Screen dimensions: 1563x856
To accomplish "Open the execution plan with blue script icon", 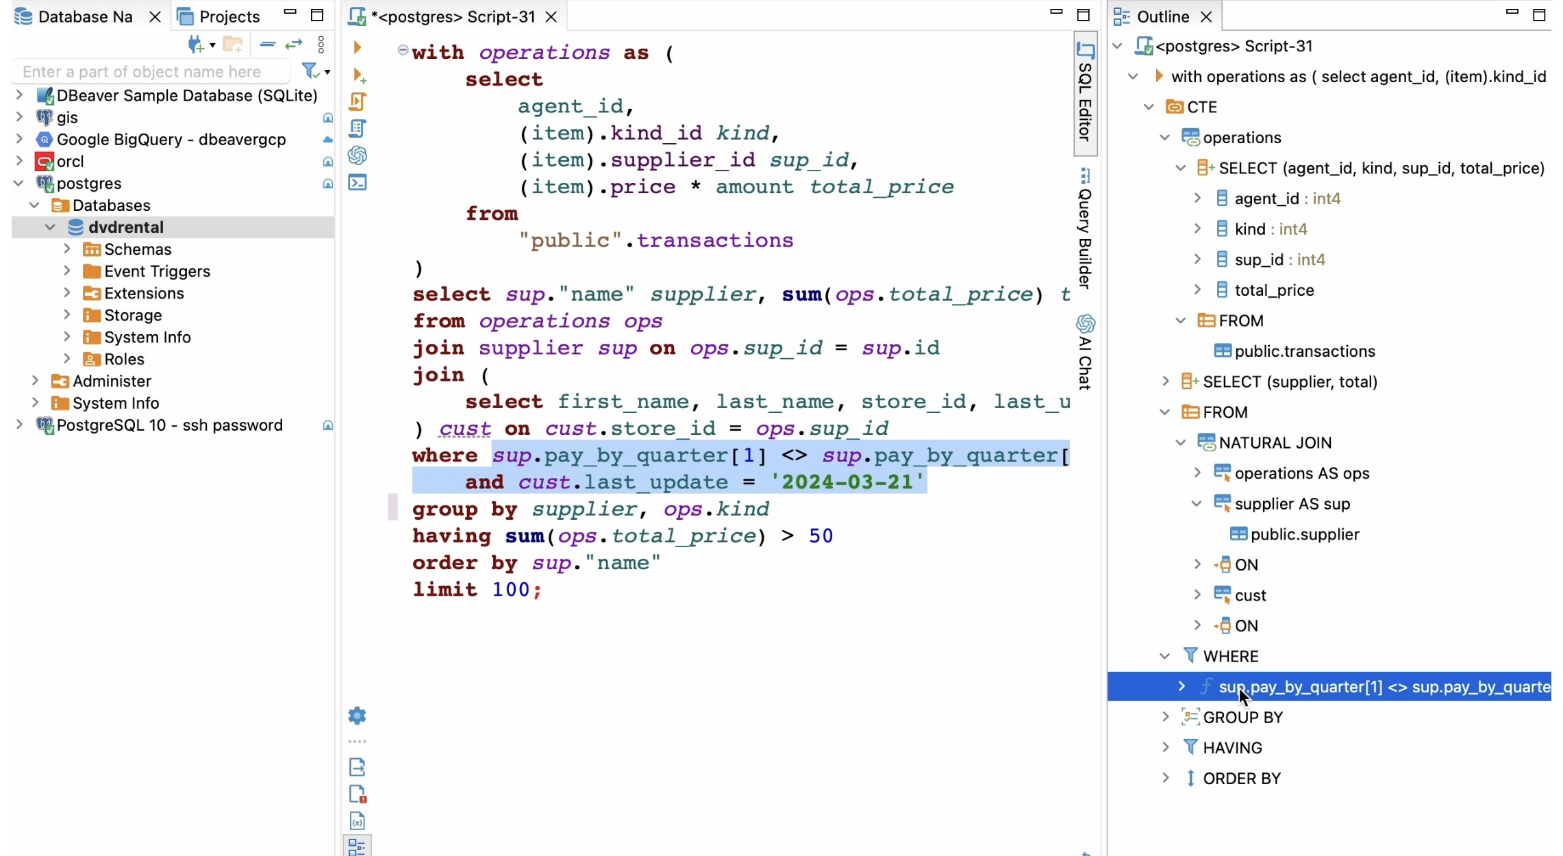I will (358, 128).
